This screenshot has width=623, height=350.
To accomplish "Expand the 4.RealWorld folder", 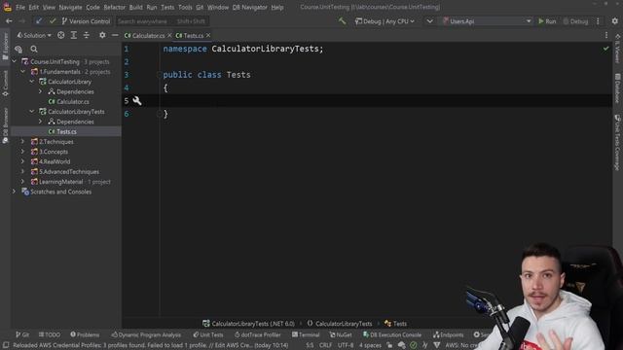I will [22, 161].
